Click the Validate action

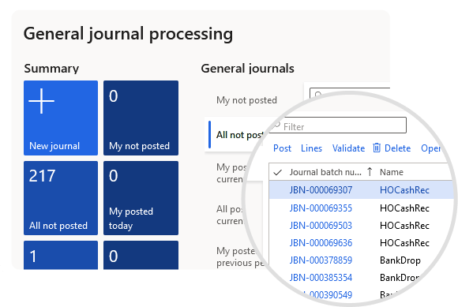348,148
